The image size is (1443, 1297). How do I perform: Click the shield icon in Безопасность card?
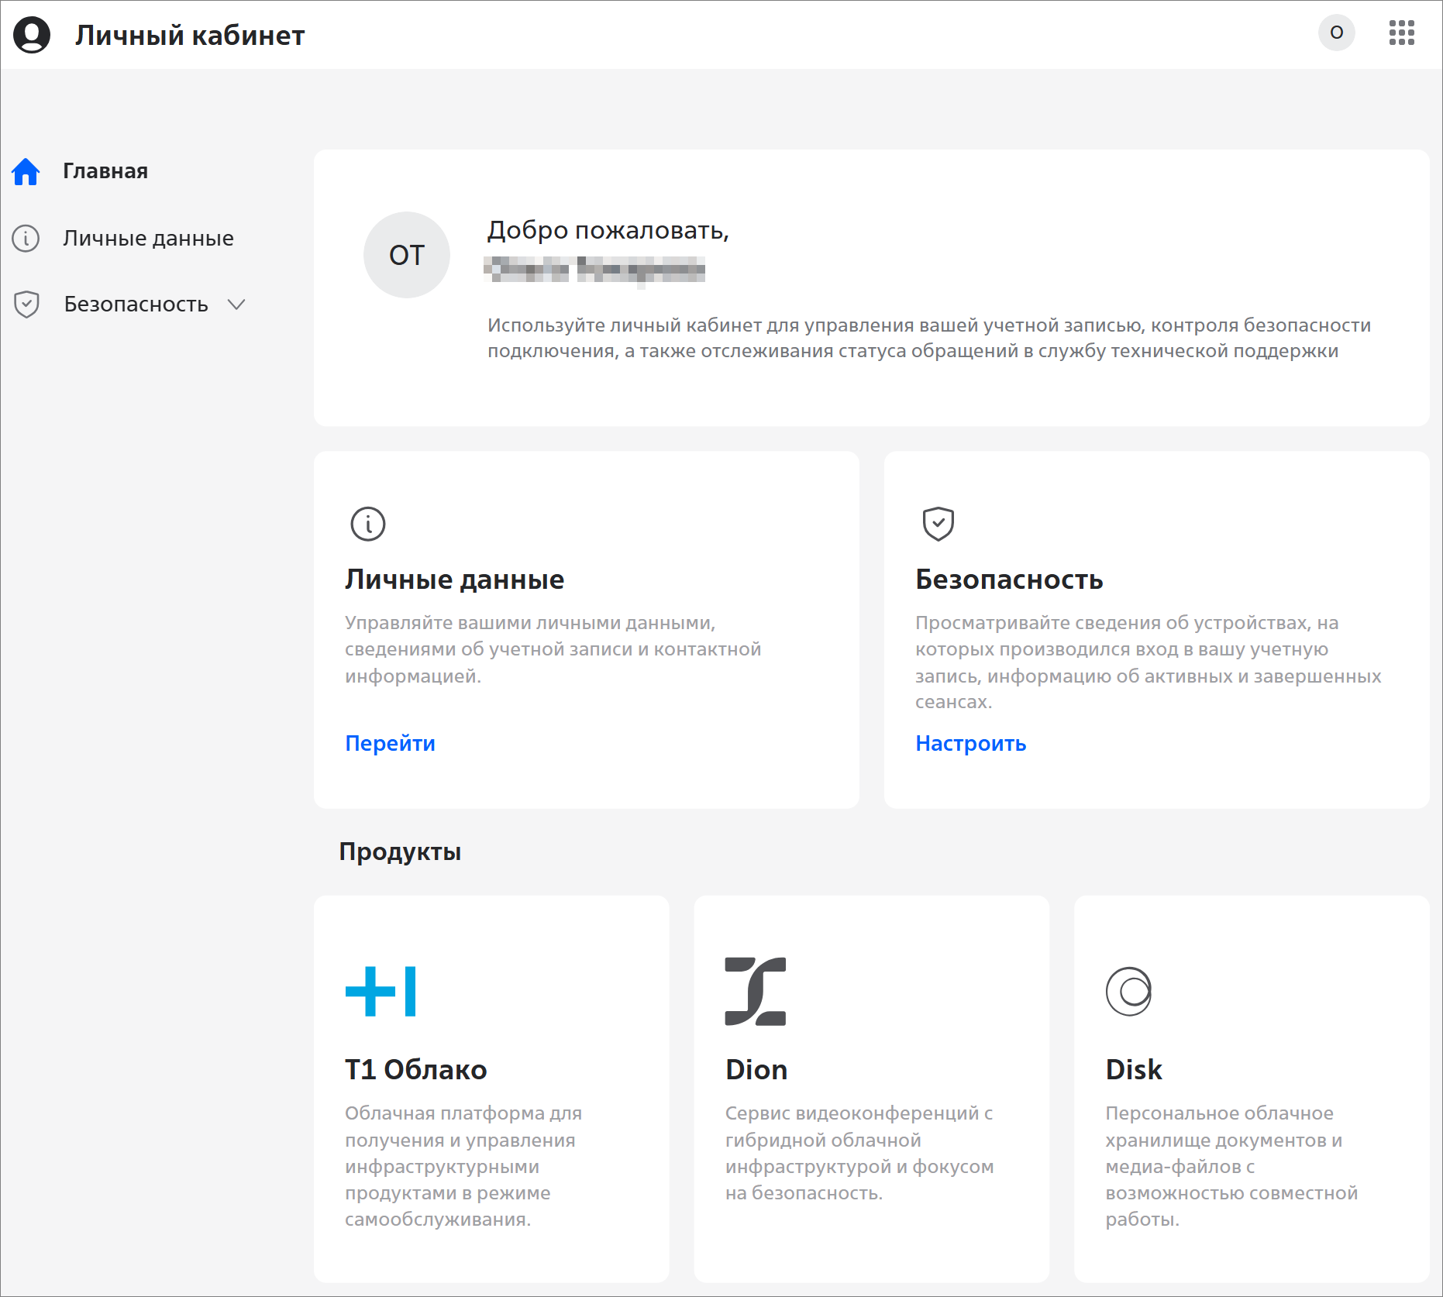point(938,524)
